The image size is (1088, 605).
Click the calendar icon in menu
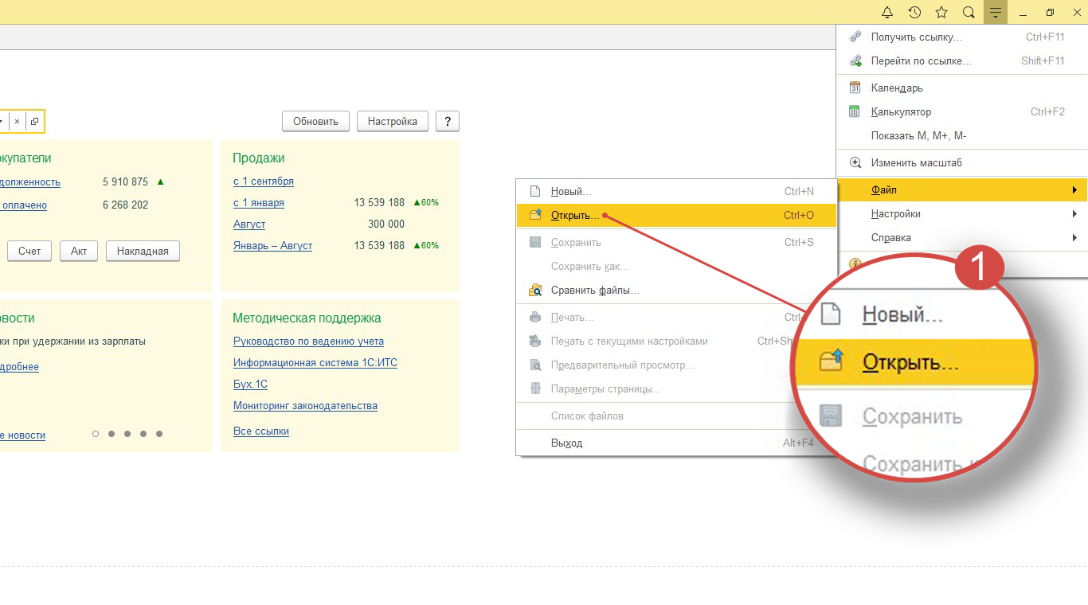tap(855, 88)
